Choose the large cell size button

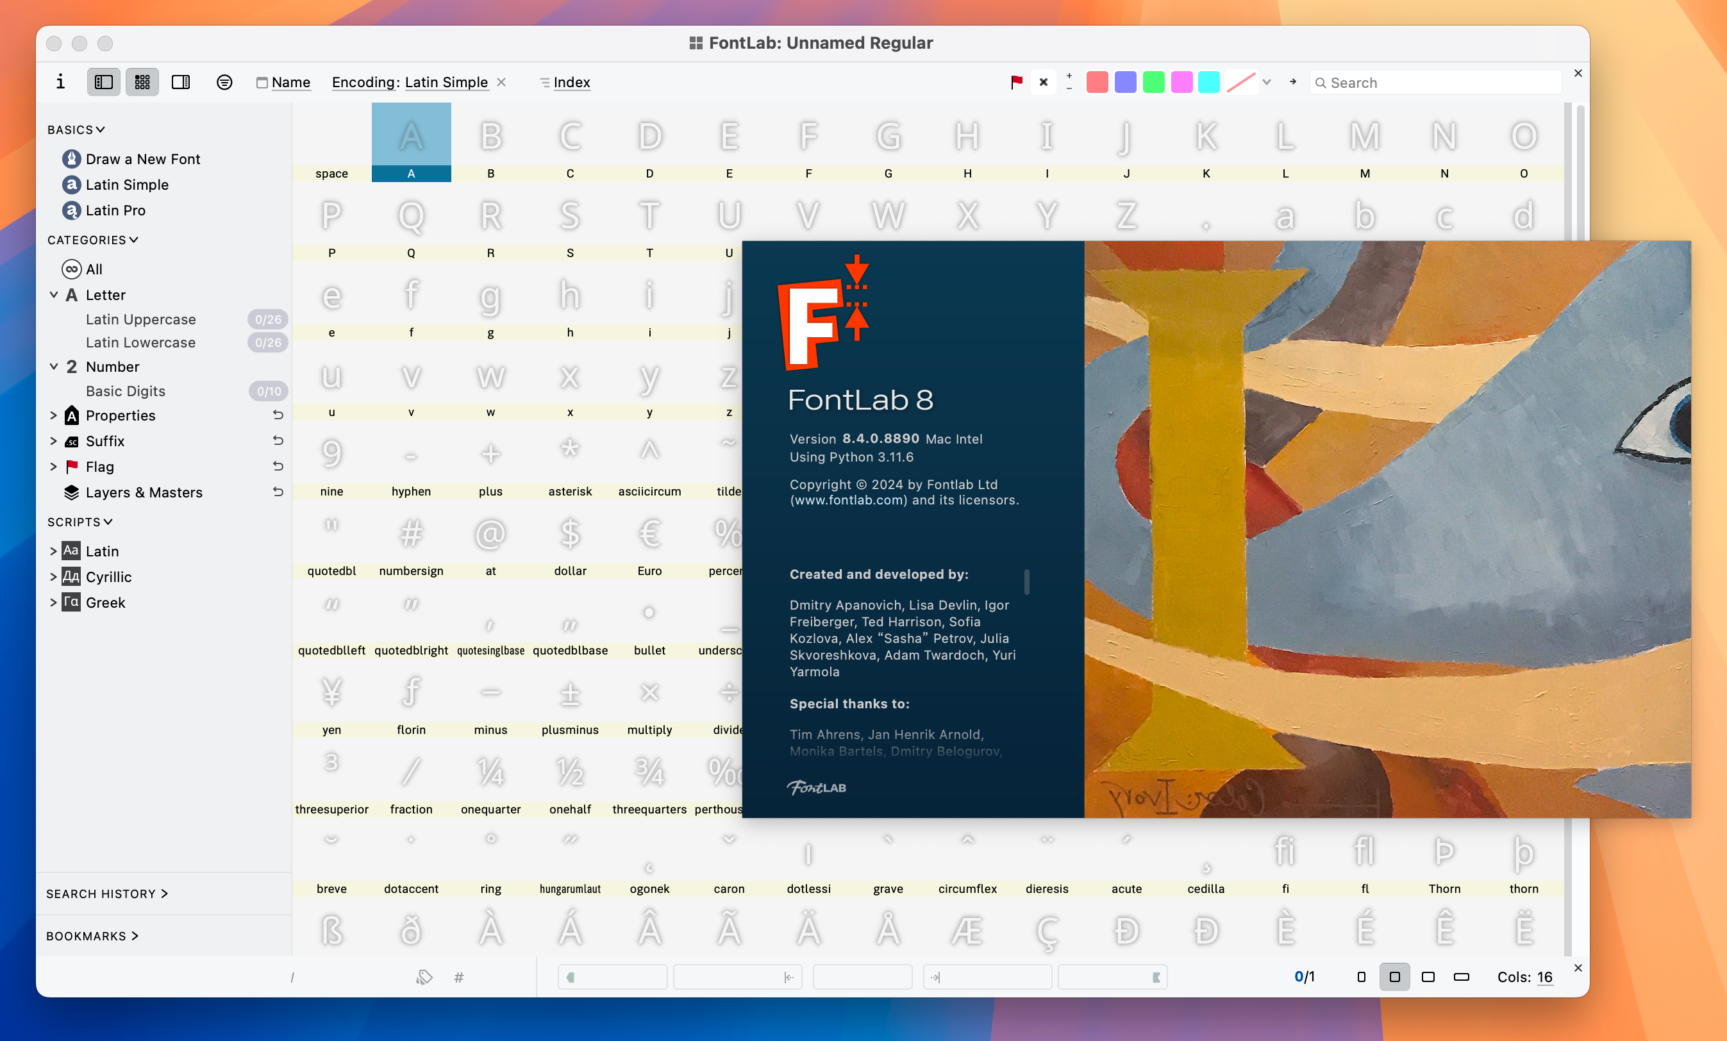point(1428,977)
